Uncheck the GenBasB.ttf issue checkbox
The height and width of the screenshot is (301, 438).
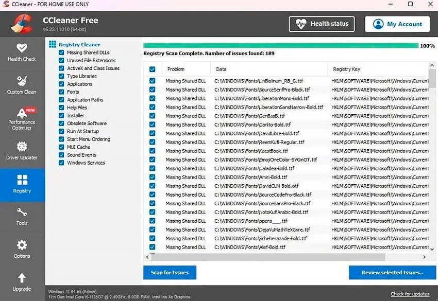click(x=152, y=116)
